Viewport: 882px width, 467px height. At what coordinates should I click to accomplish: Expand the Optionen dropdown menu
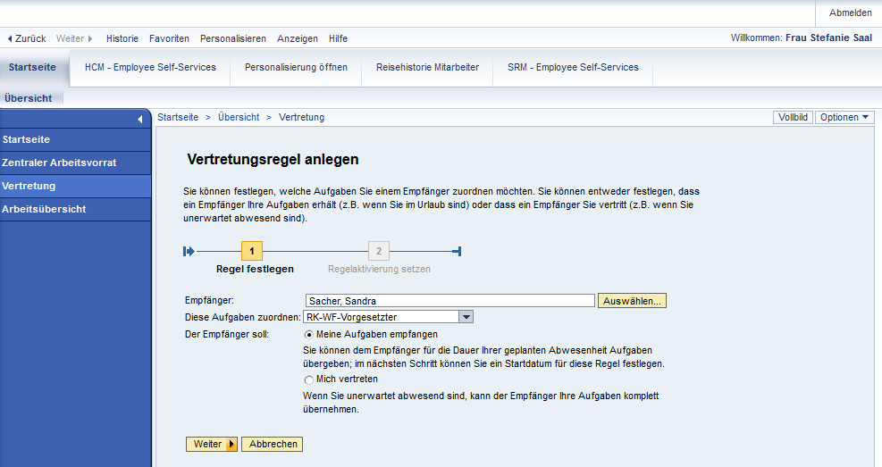click(844, 117)
